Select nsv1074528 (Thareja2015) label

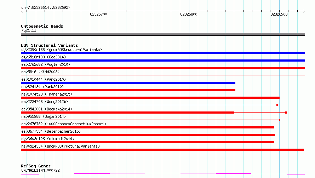point(47,94)
